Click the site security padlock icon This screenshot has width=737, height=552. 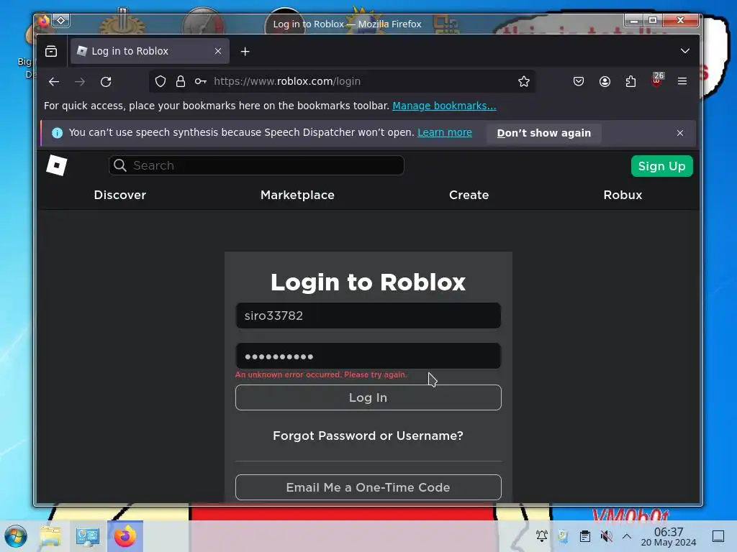[181, 82]
